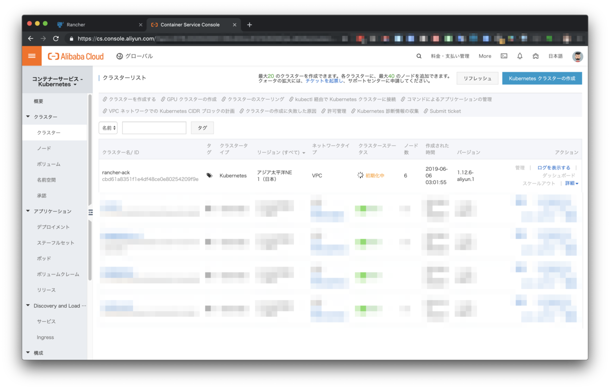The image size is (610, 389).
Task: Open チケットを起票 link
Action: pos(324,81)
